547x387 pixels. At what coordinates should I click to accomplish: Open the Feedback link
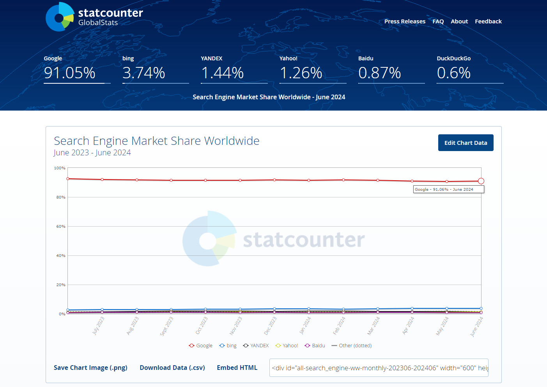pos(488,21)
